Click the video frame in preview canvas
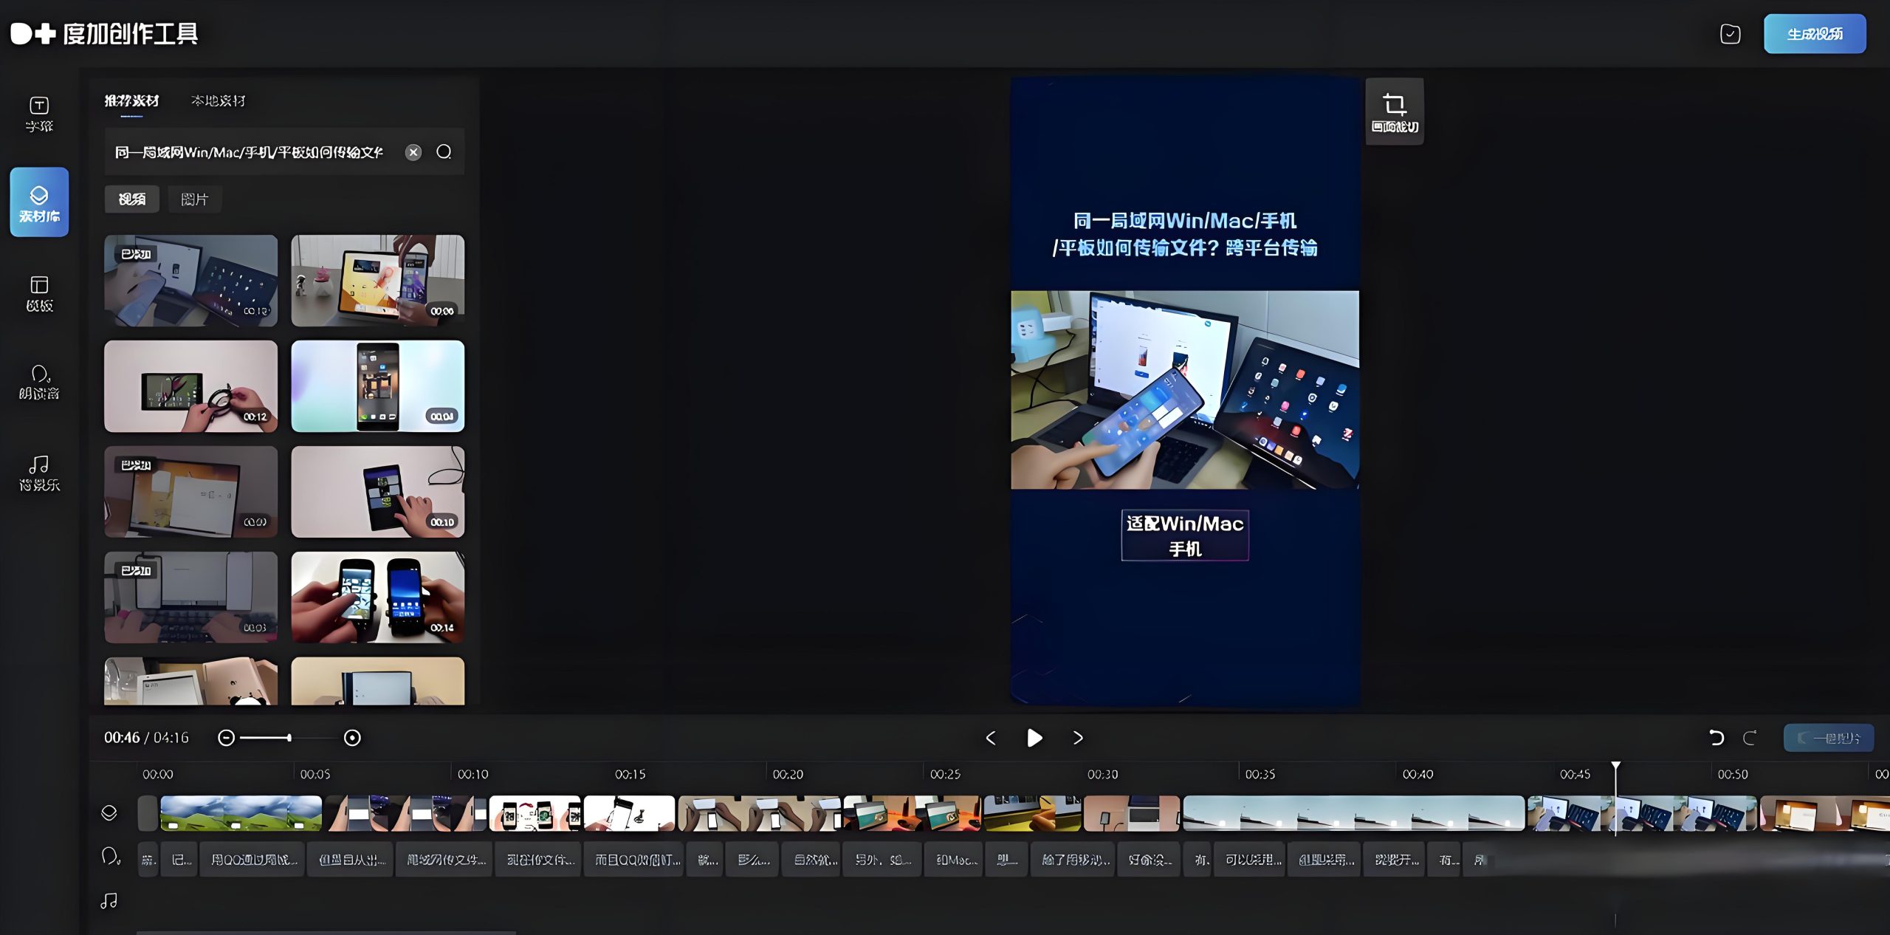Screen dimensions: 1890x935 pyautogui.click(x=1185, y=390)
